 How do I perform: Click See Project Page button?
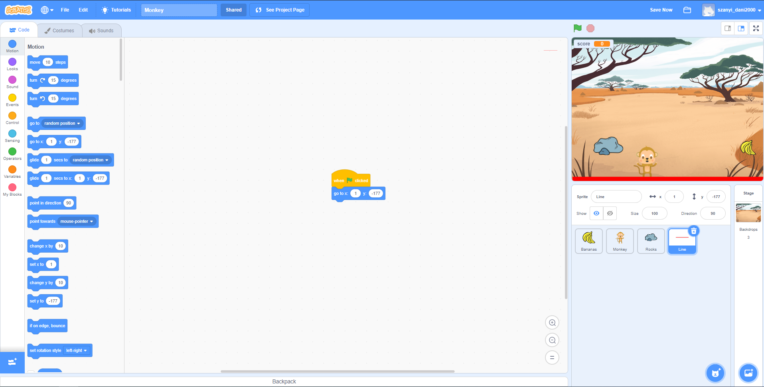(x=280, y=10)
